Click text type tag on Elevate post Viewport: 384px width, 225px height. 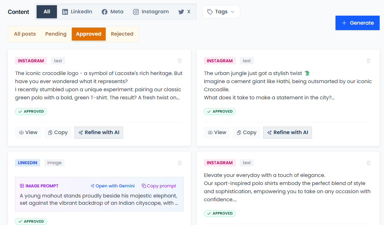click(x=247, y=163)
